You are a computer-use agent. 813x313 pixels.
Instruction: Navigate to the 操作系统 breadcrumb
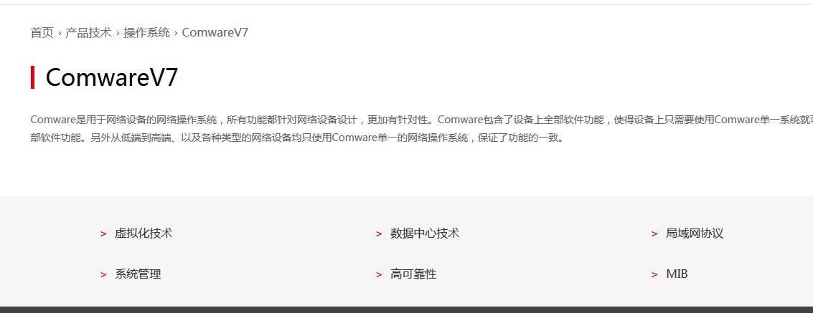tap(146, 33)
